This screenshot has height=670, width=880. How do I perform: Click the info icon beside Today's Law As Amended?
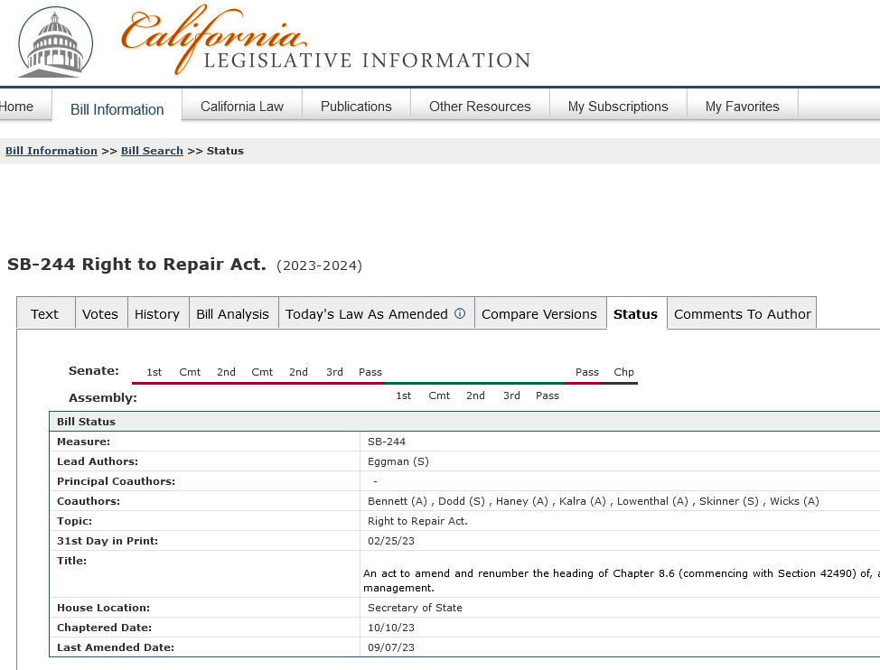click(460, 314)
